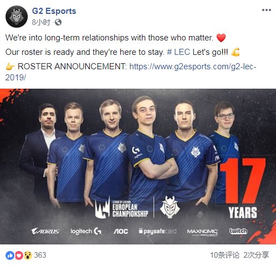Open the roster announcement photo
Image resolution: width=276 pixels, height=266 pixels.
click(138, 166)
